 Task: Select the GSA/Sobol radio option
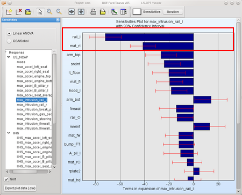pos(9,41)
